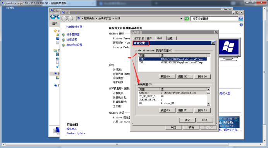Click 新建(N) for user variables

pos(167,77)
